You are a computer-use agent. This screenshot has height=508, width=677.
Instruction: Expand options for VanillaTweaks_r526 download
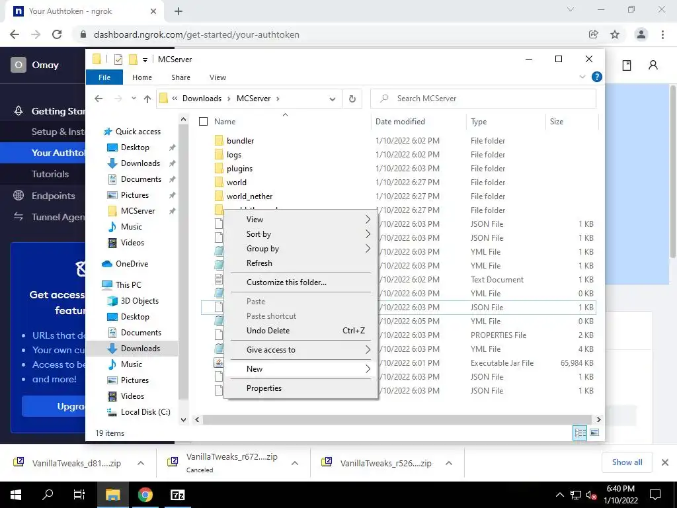click(449, 463)
